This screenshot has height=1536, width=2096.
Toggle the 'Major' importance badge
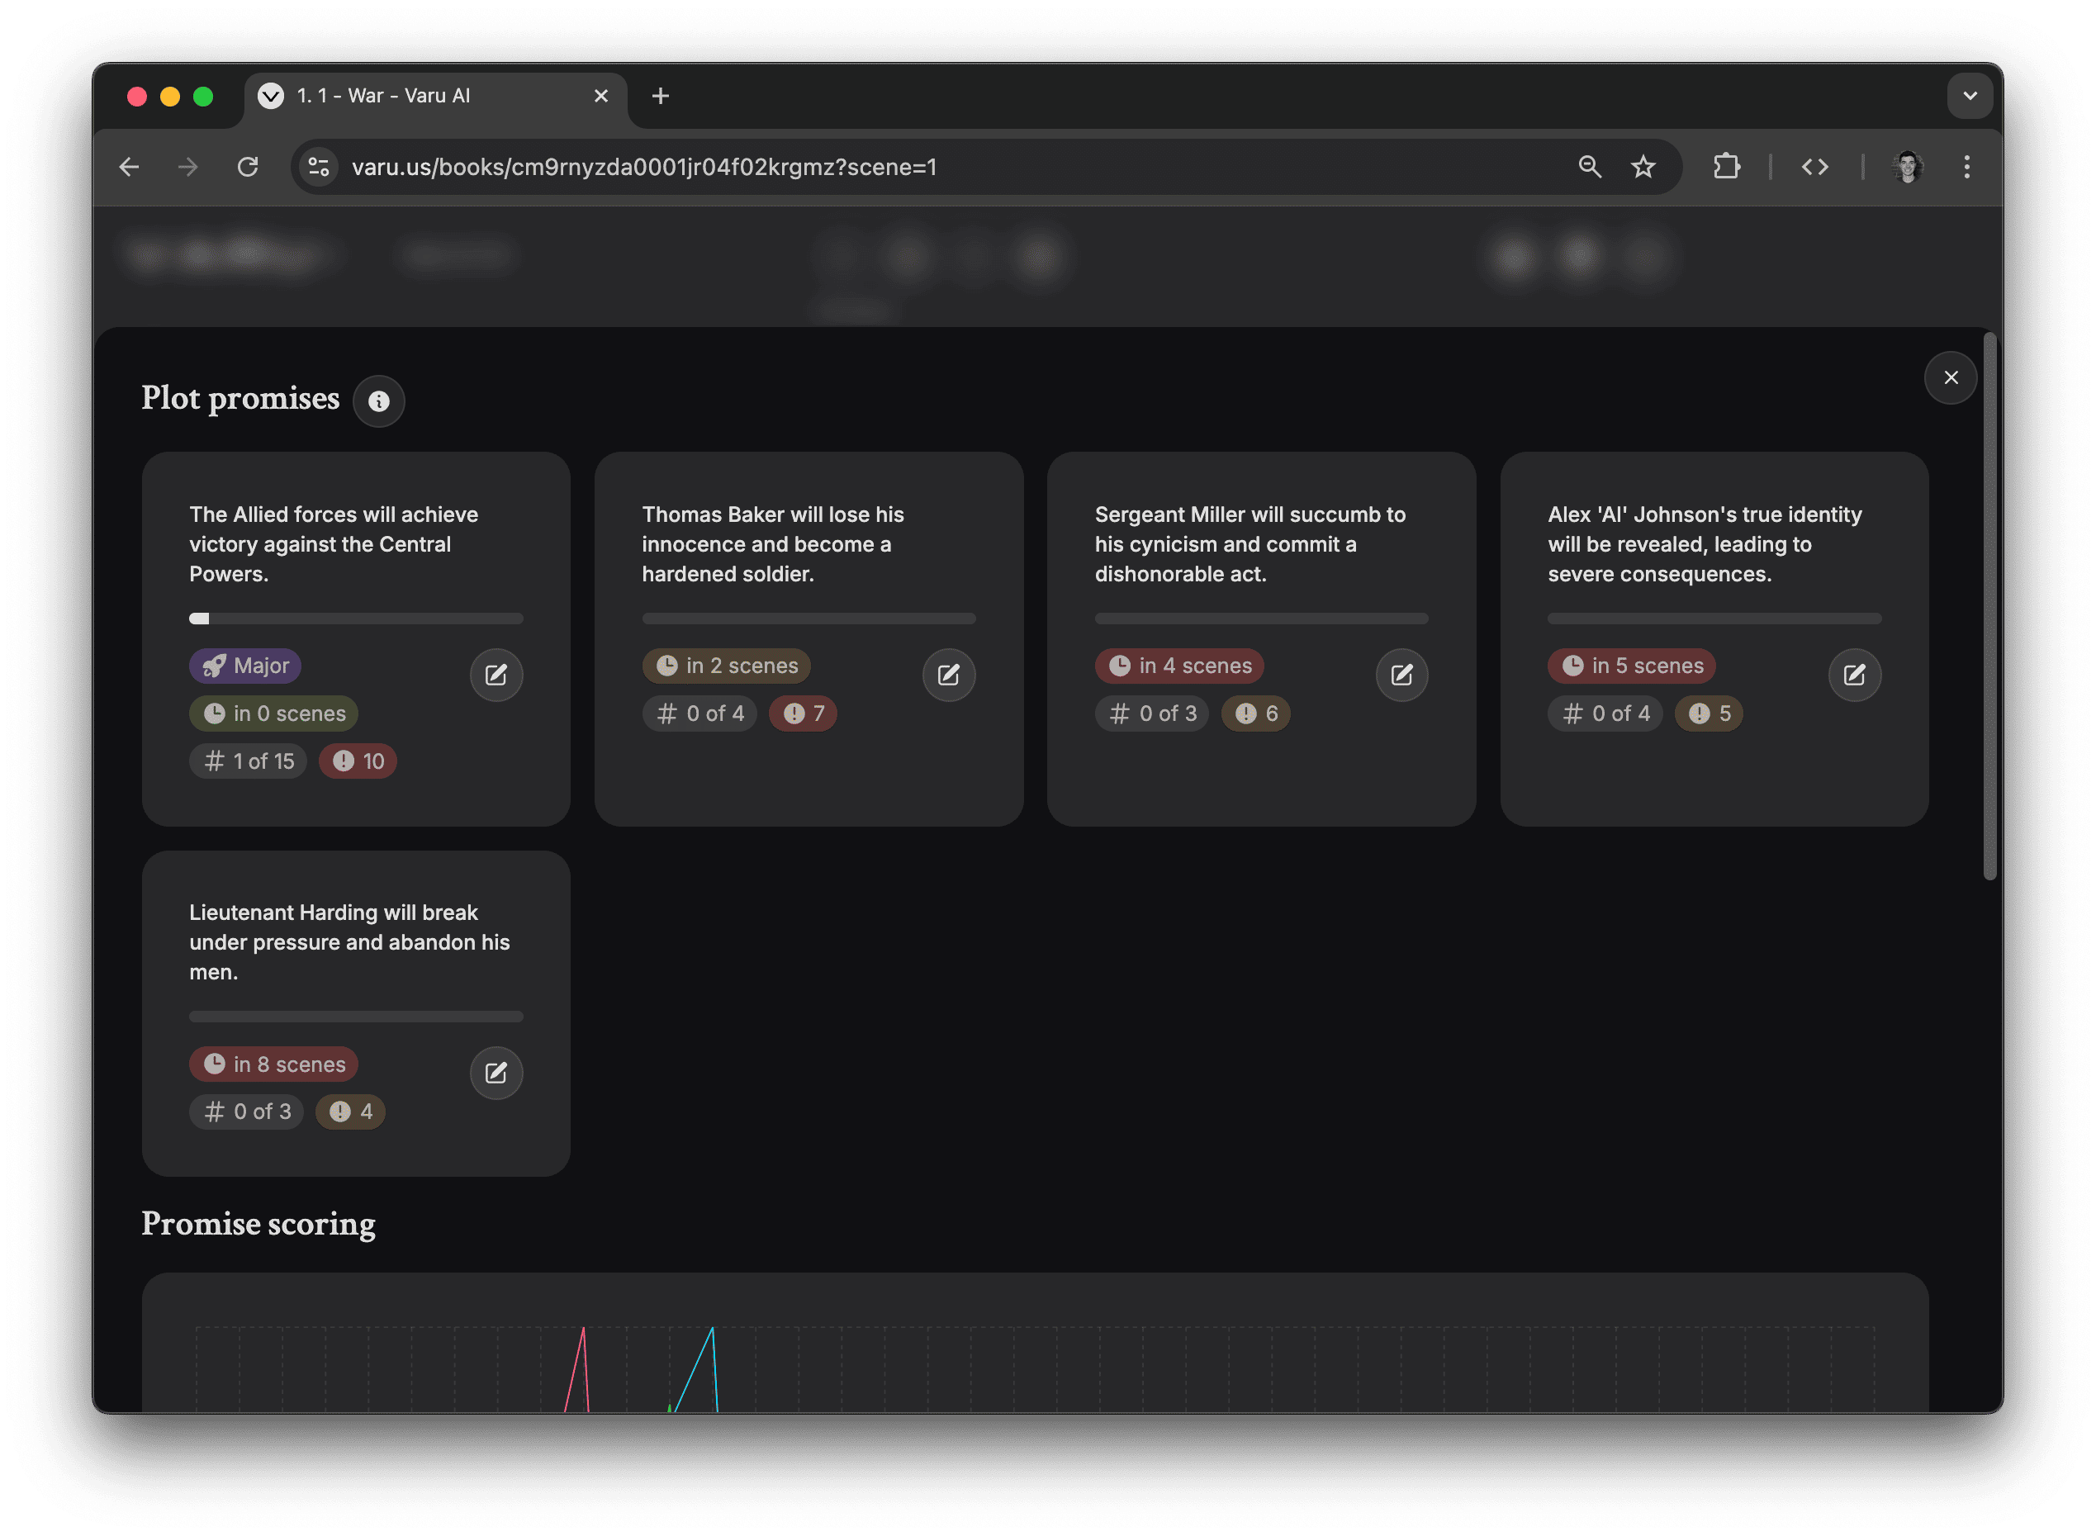click(x=244, y=666)
